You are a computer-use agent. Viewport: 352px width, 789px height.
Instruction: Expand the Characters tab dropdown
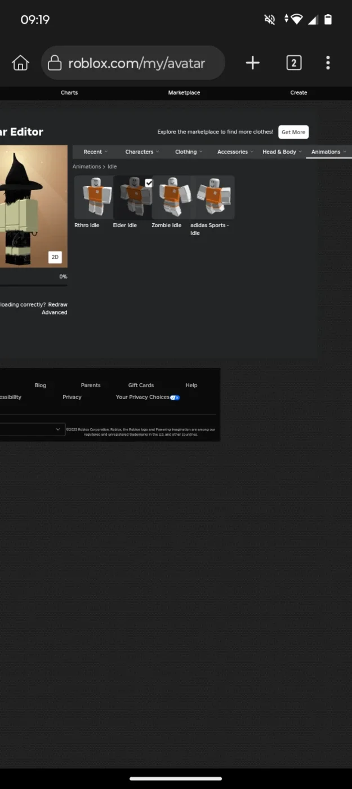[x=142, y=152]
